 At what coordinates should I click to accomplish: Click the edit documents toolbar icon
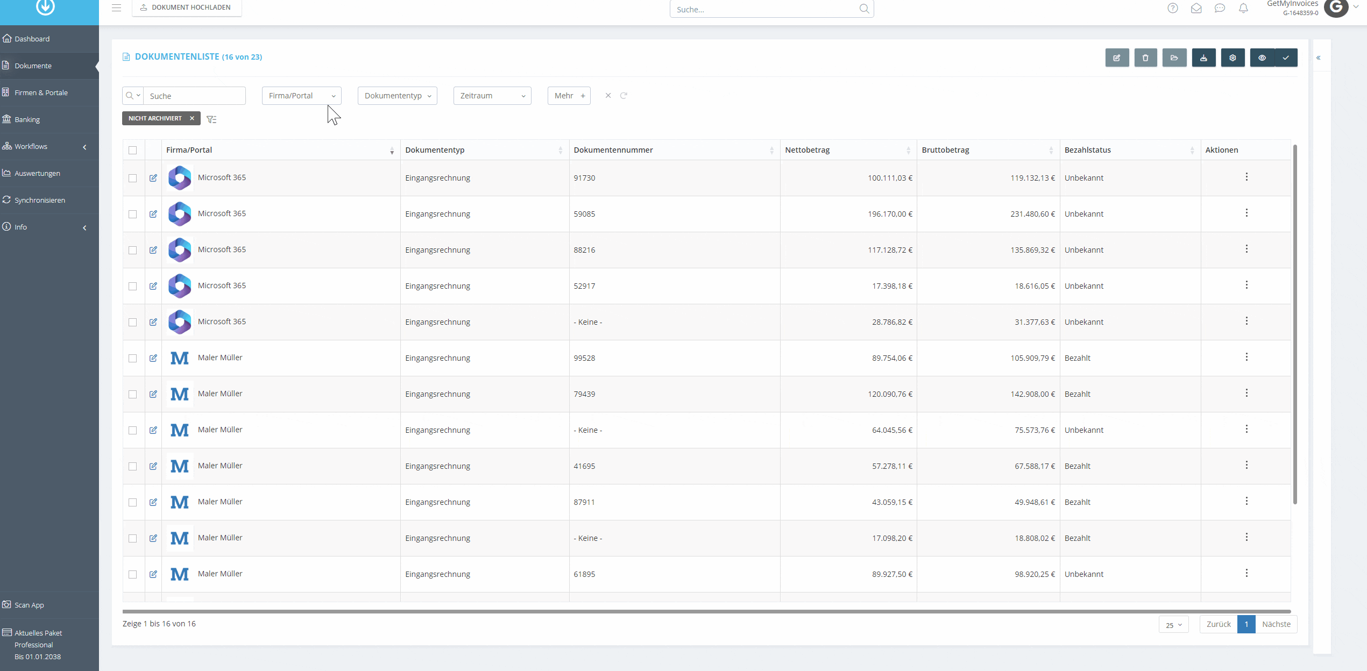1117,58
